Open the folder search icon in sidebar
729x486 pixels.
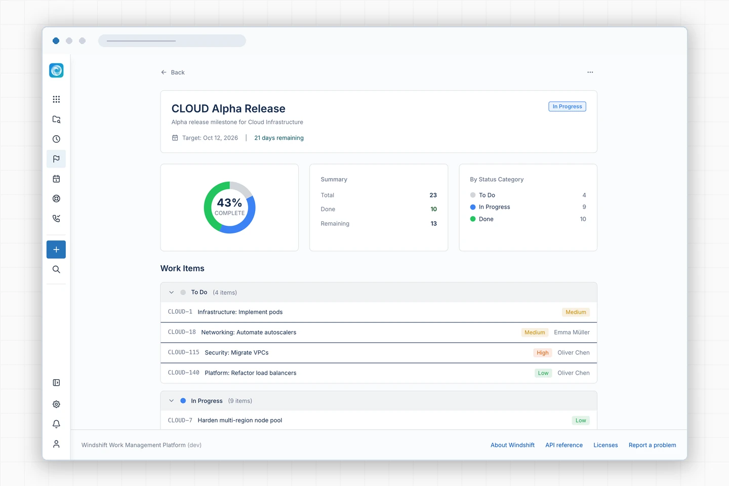coord(56,119)
